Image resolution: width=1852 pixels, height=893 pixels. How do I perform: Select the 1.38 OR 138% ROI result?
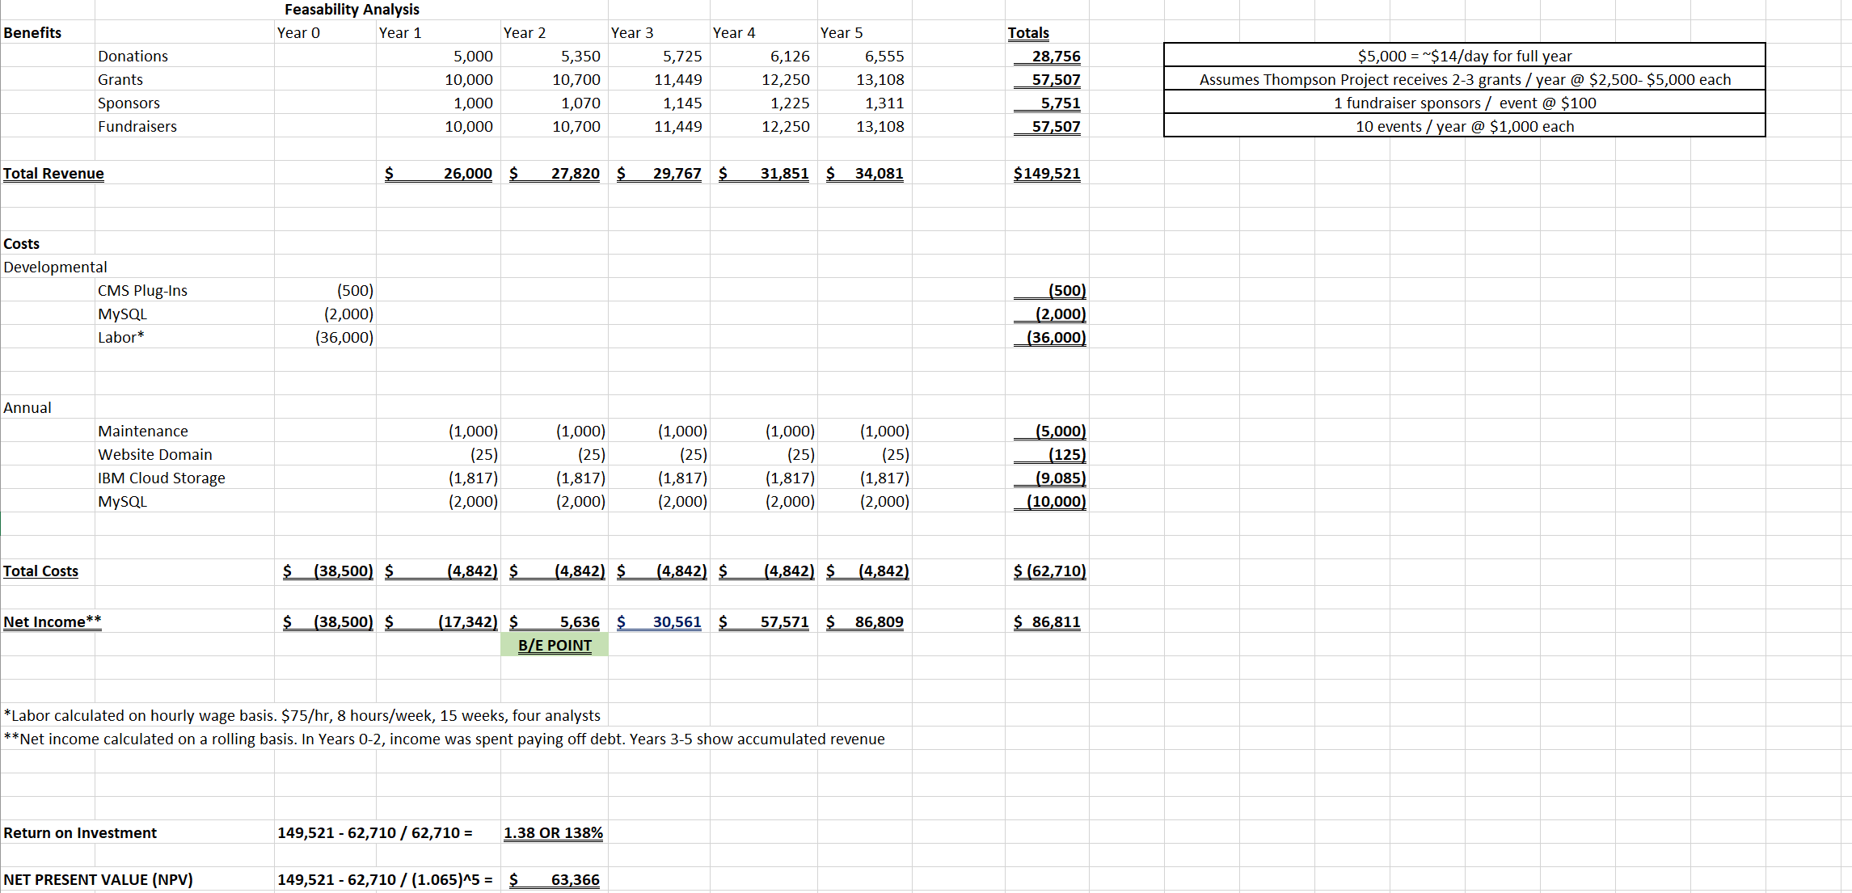(x=553, y=832)
